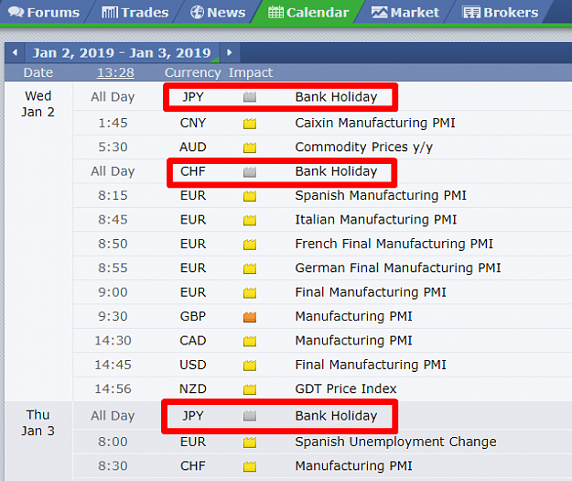Open USD Final Manufacturing PMI at 14:45
Image resolution: width=572 pixels, height=481 pixels.
tap(371, 365)
